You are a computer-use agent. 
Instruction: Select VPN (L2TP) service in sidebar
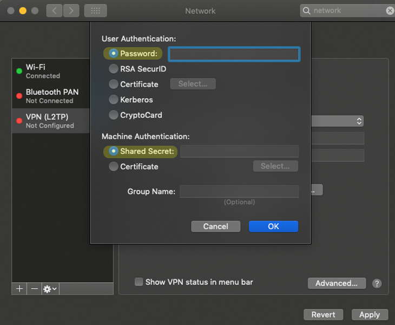pos(51,121)
